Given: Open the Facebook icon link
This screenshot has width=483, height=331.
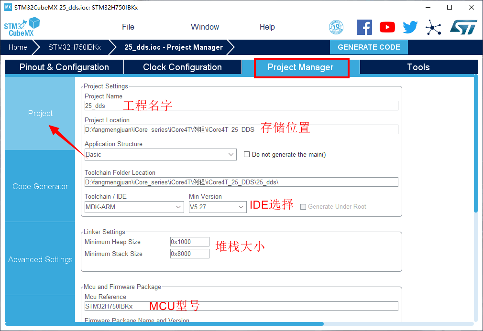Looking at the screenshot, I should pyautogui.click(x=364, y=27).
